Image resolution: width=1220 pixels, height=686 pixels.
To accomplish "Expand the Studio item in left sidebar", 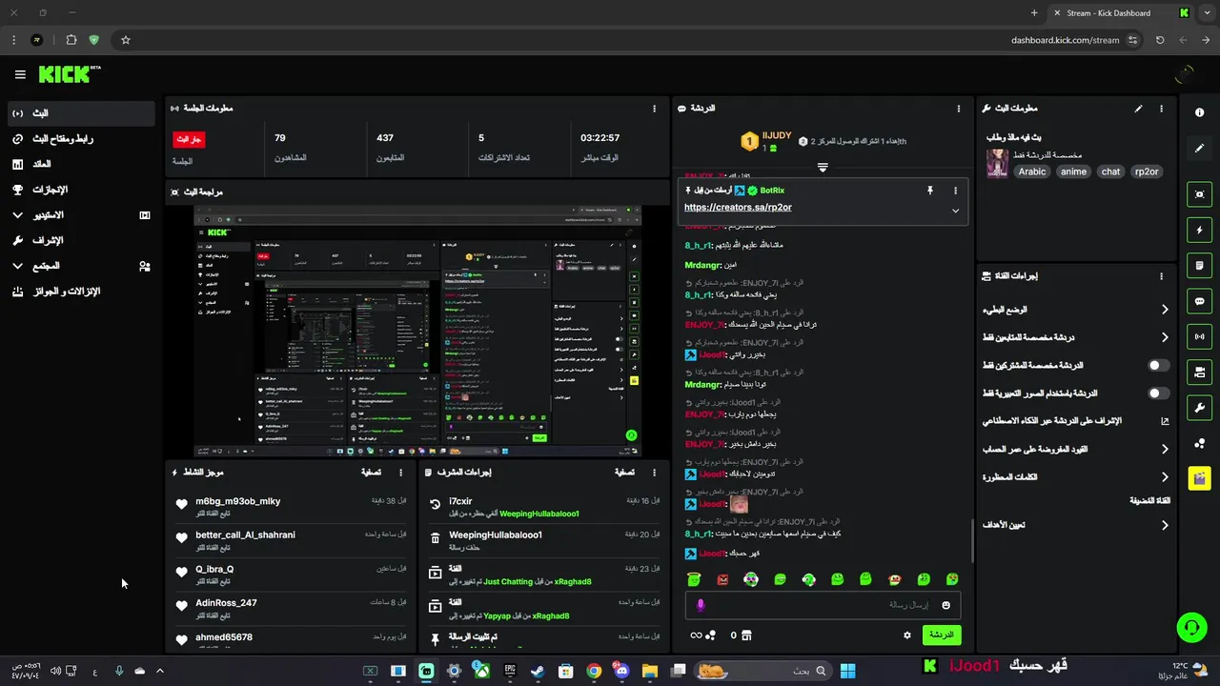I will click(x=81, y=215).
